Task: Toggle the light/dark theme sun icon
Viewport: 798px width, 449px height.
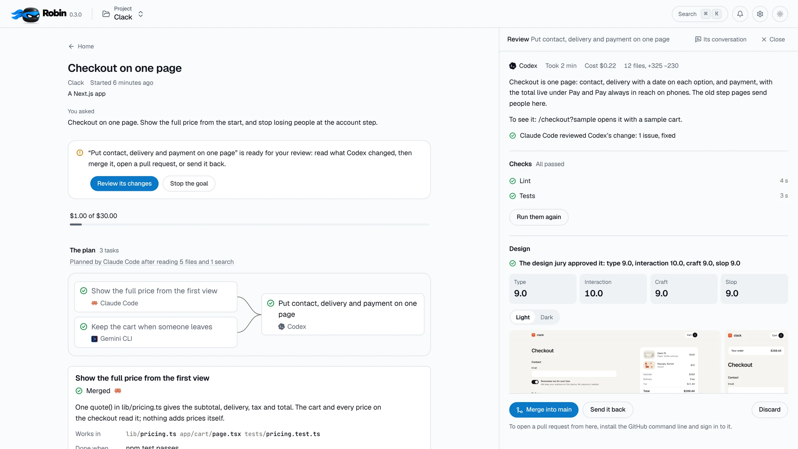Action: coord(780,14)
